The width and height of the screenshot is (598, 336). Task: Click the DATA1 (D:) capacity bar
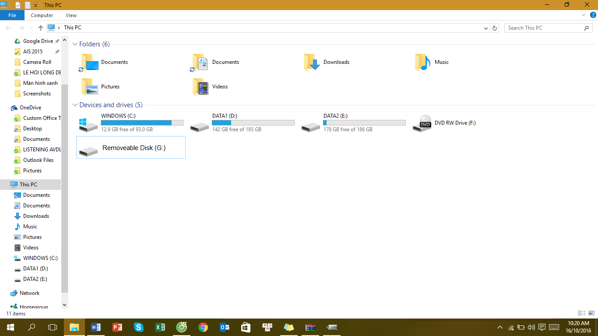pos(253,122)
